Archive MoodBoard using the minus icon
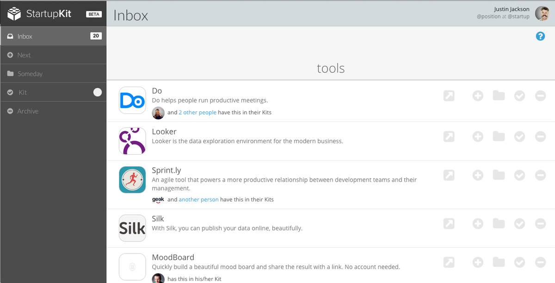 coord(540,262)
